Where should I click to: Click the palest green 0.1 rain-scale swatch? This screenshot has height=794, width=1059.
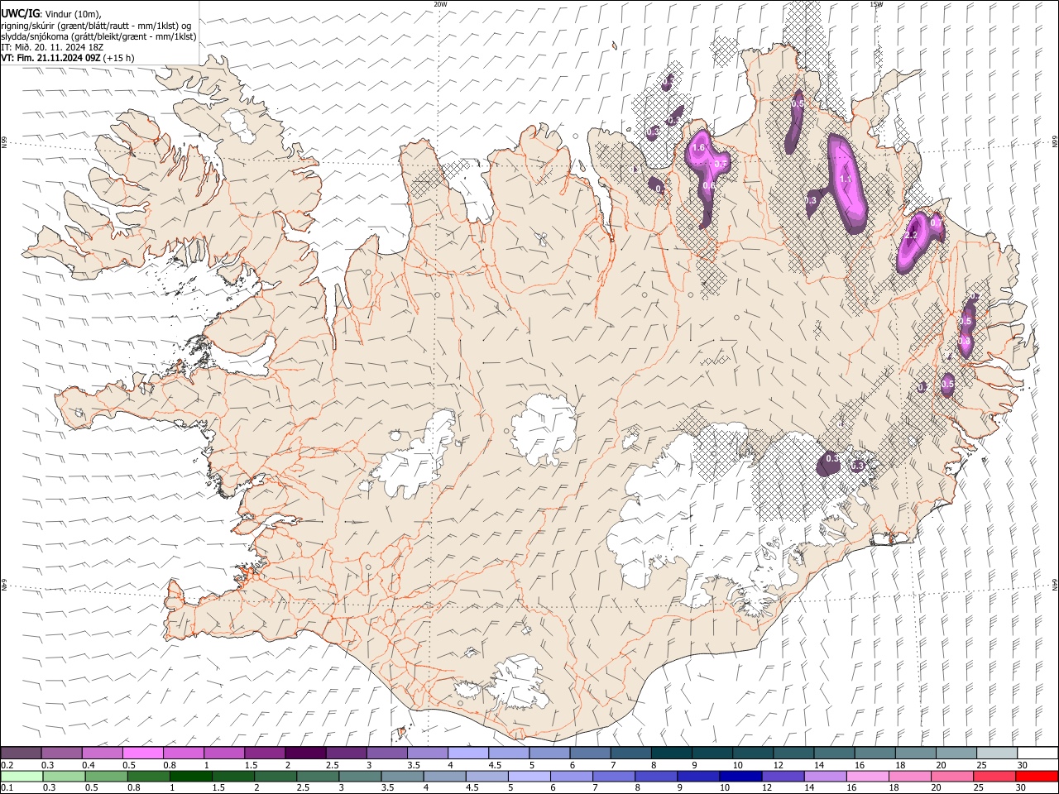pyautogui.click(x=22, y=776)
